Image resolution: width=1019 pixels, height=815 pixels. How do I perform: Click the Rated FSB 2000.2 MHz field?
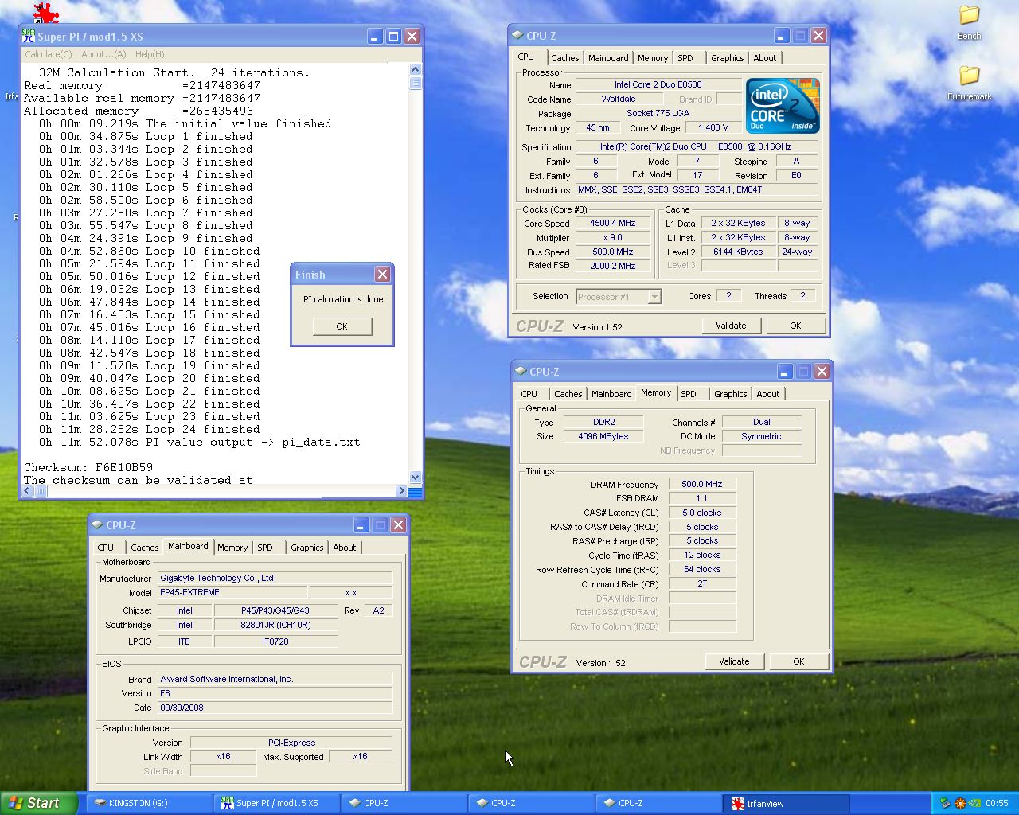click(612, 267)
